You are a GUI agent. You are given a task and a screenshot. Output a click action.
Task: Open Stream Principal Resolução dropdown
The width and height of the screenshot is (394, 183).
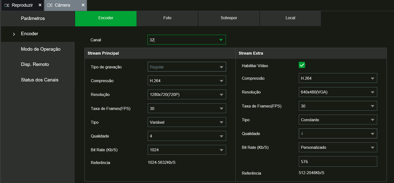tap(187, 94)
